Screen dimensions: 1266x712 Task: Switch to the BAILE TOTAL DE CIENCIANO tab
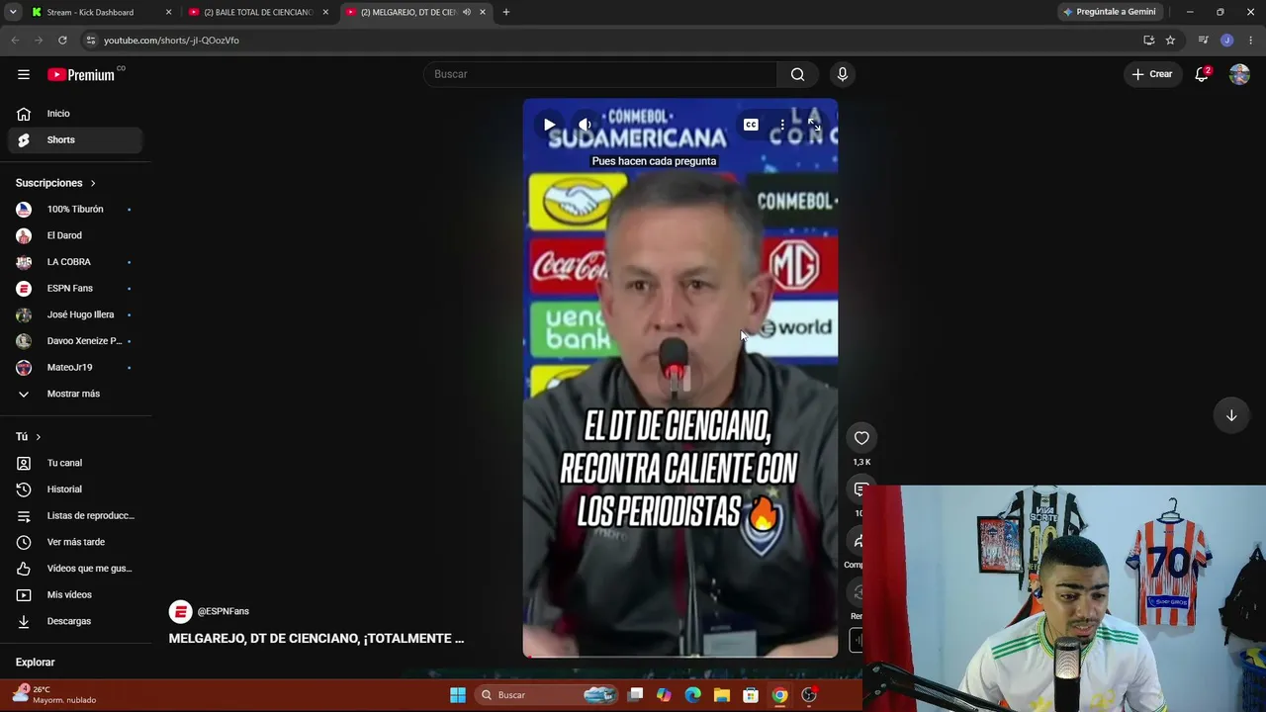(x=259, y=12)
